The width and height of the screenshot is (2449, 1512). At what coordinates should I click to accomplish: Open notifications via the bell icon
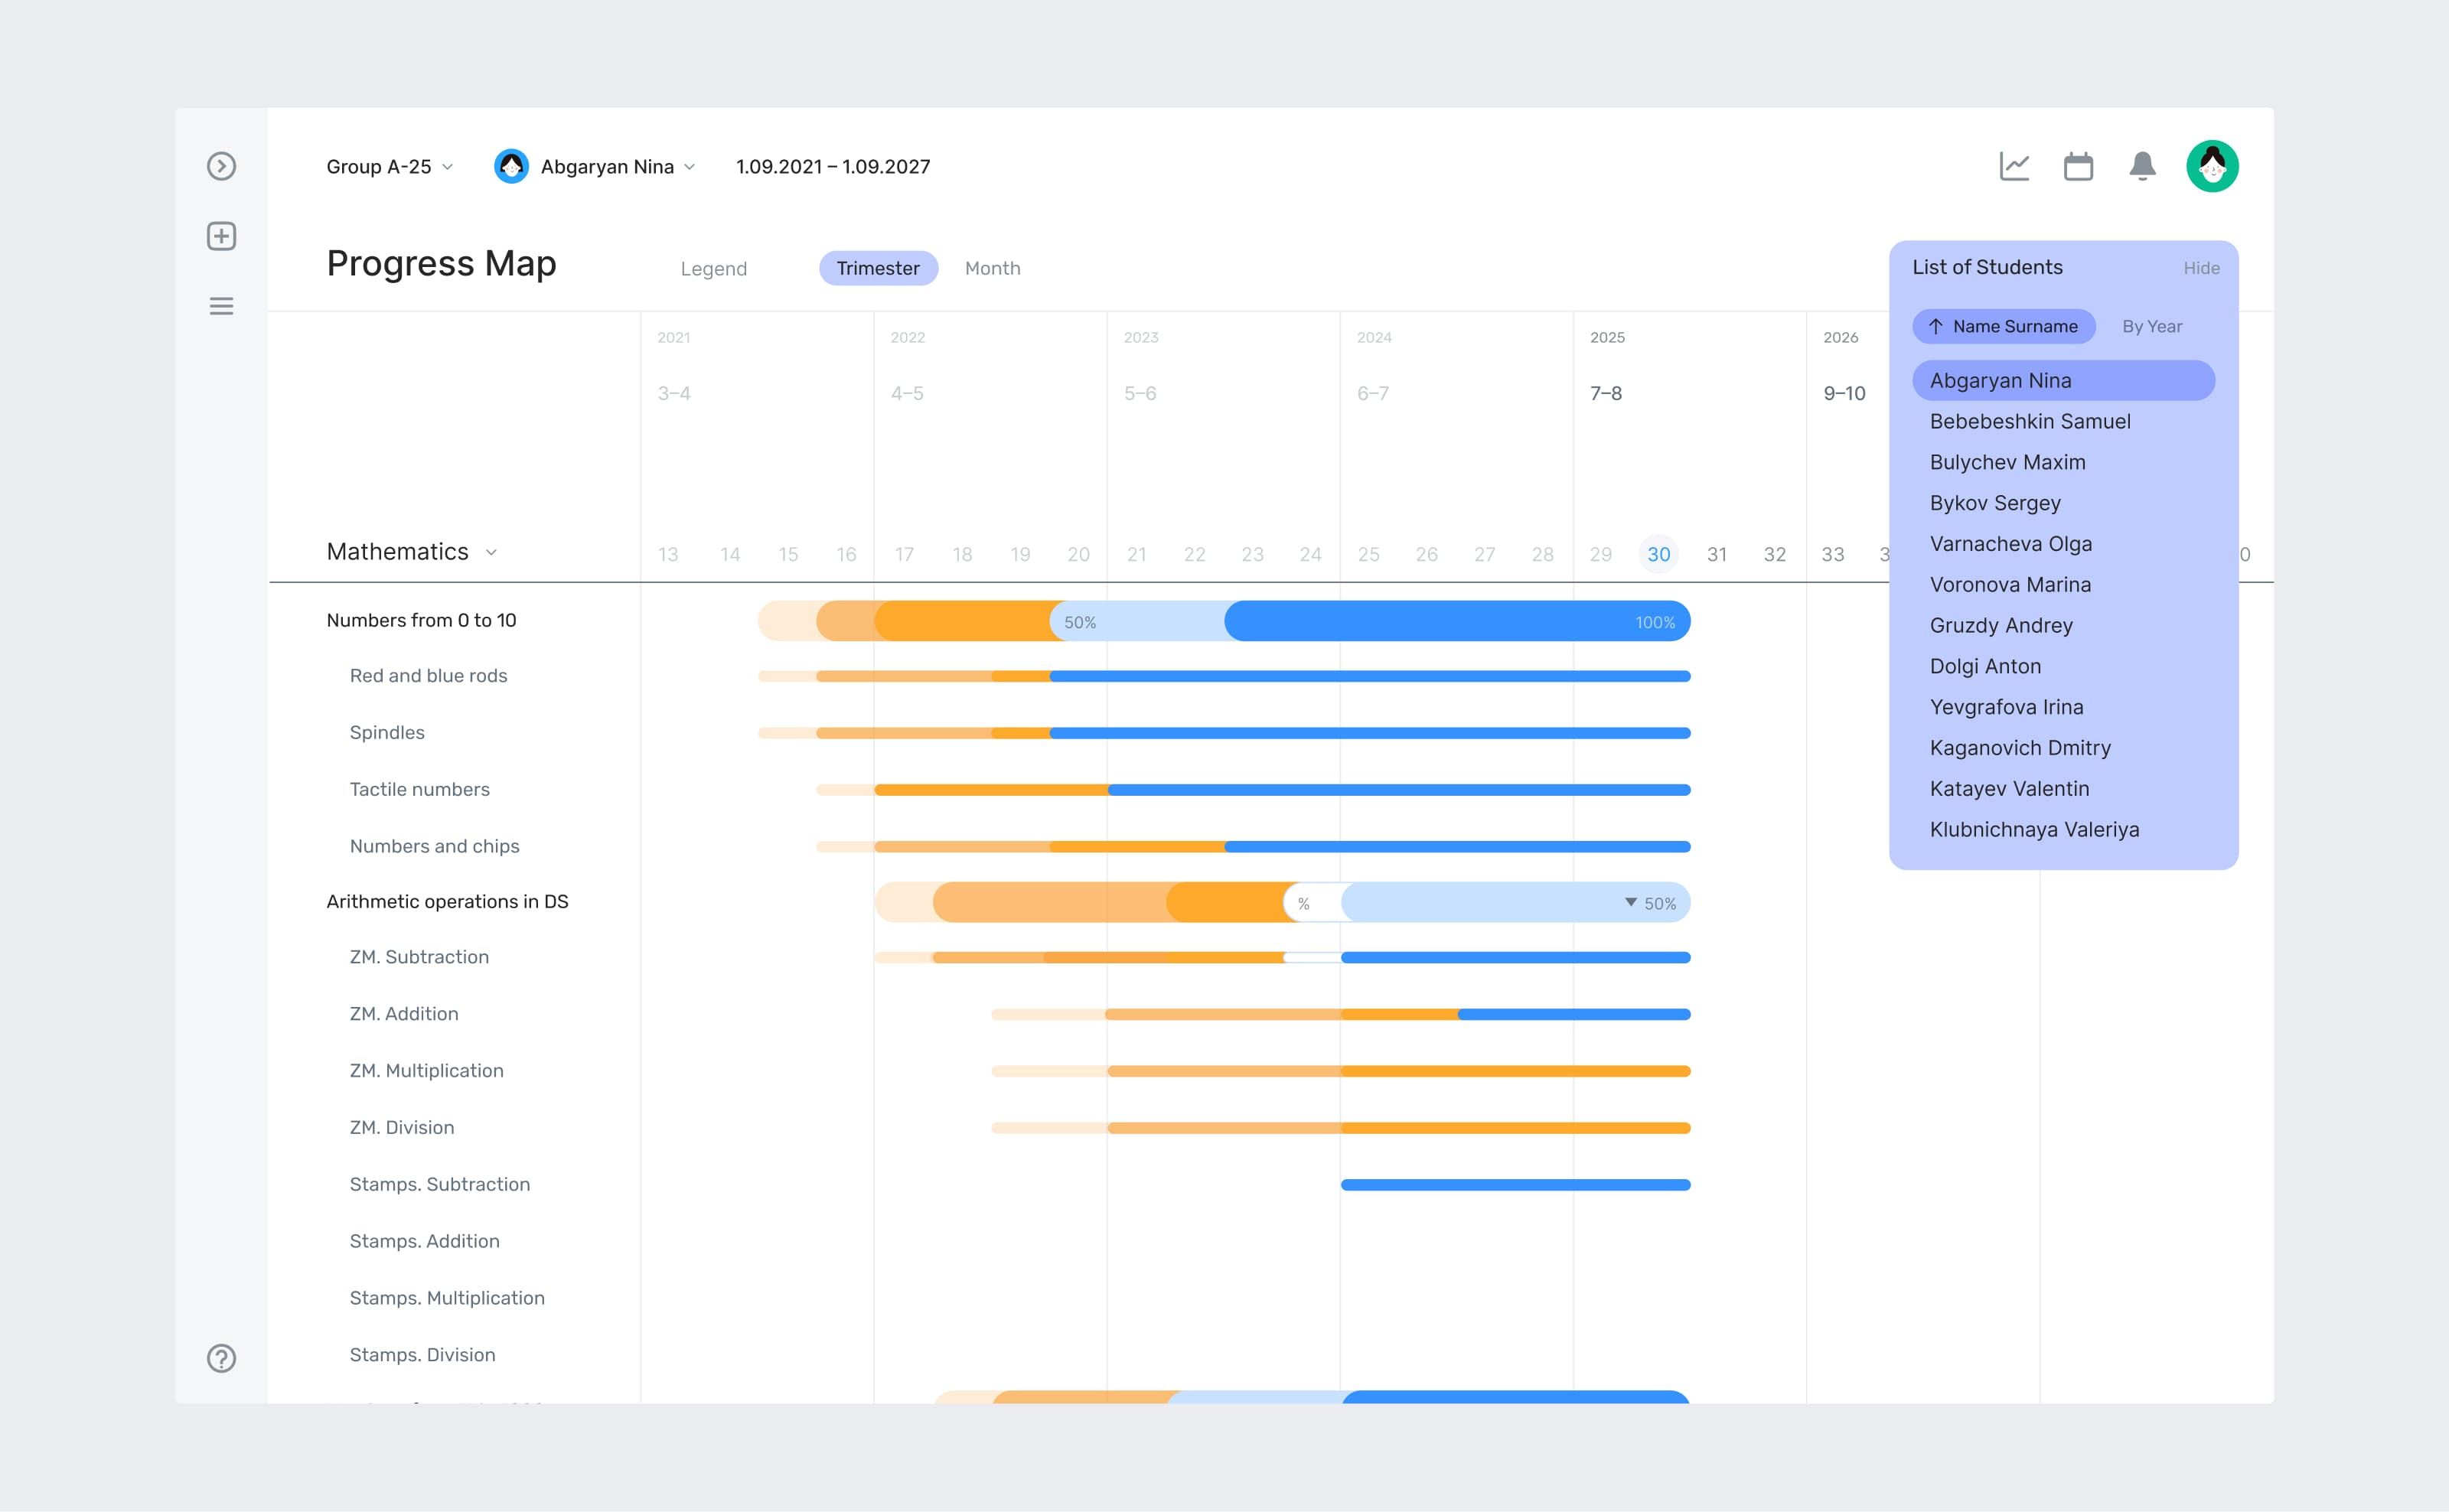2141,166
